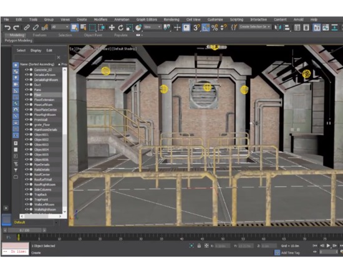Click the Undo arrow icon
Image resolution: width=343 pixels, height=274 pixels.
pos(7,27)
